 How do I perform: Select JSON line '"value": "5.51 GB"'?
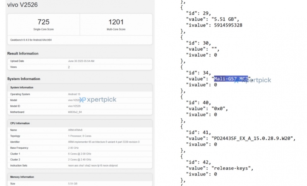tap(213, 19)
